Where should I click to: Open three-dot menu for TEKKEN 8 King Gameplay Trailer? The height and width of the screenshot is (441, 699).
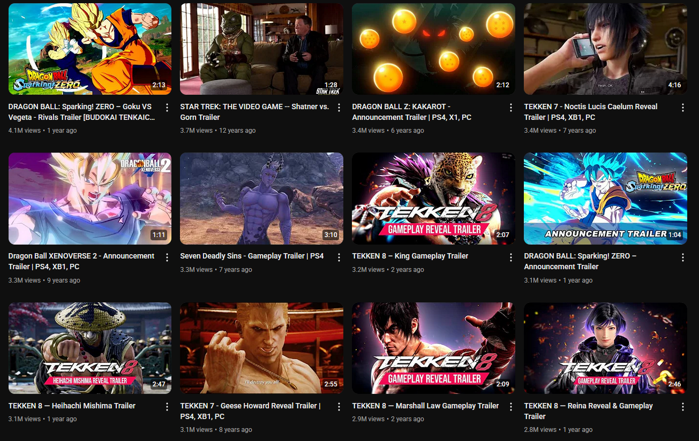click(x=510, y=257)
